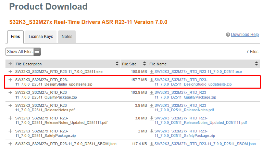Click download arrow icon beside QualityPackage.zip
This screenshot has height=154, width=276.
click(x=152, y=93)
